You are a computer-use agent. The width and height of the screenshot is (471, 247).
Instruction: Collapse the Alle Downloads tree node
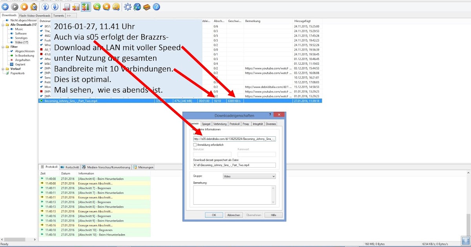3,25
